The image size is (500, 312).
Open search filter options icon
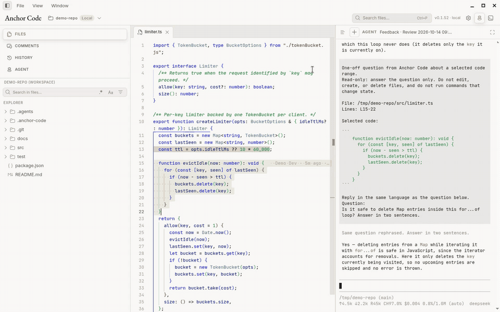click(x=120, y=93)
